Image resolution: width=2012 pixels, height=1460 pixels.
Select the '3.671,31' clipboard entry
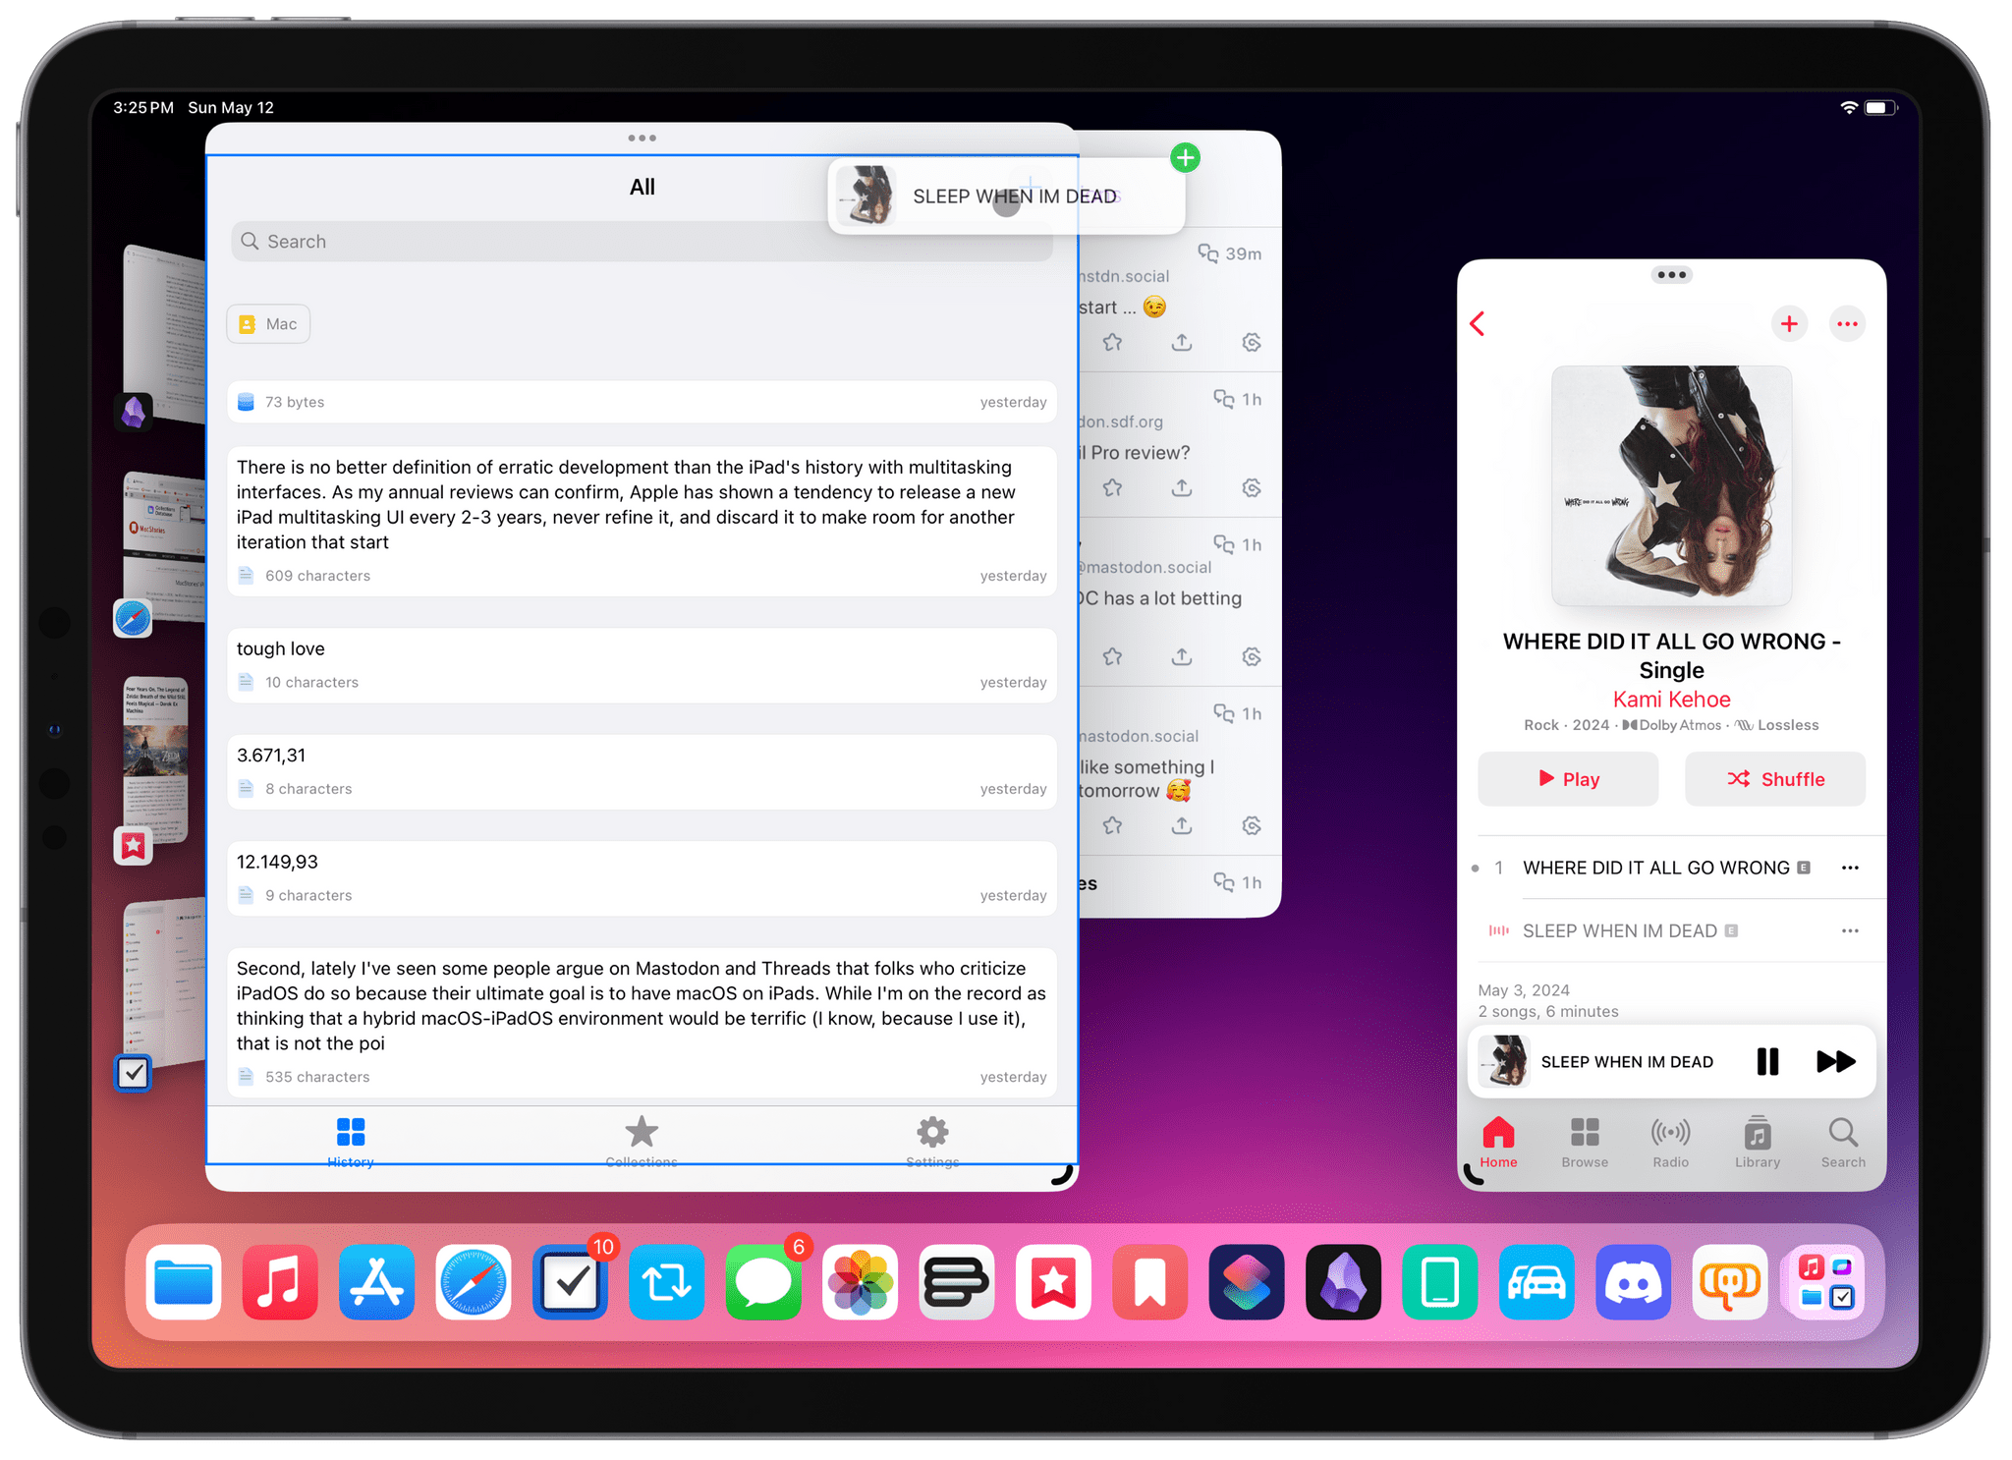pos(642,771)
